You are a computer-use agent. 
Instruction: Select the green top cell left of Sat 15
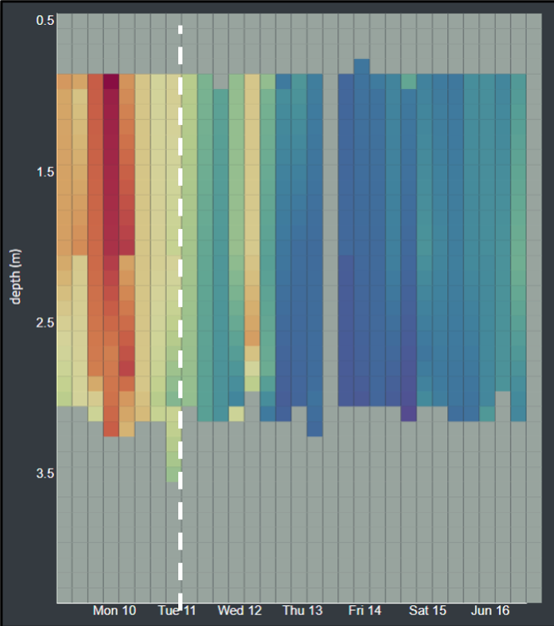click(x=408, y=81)
